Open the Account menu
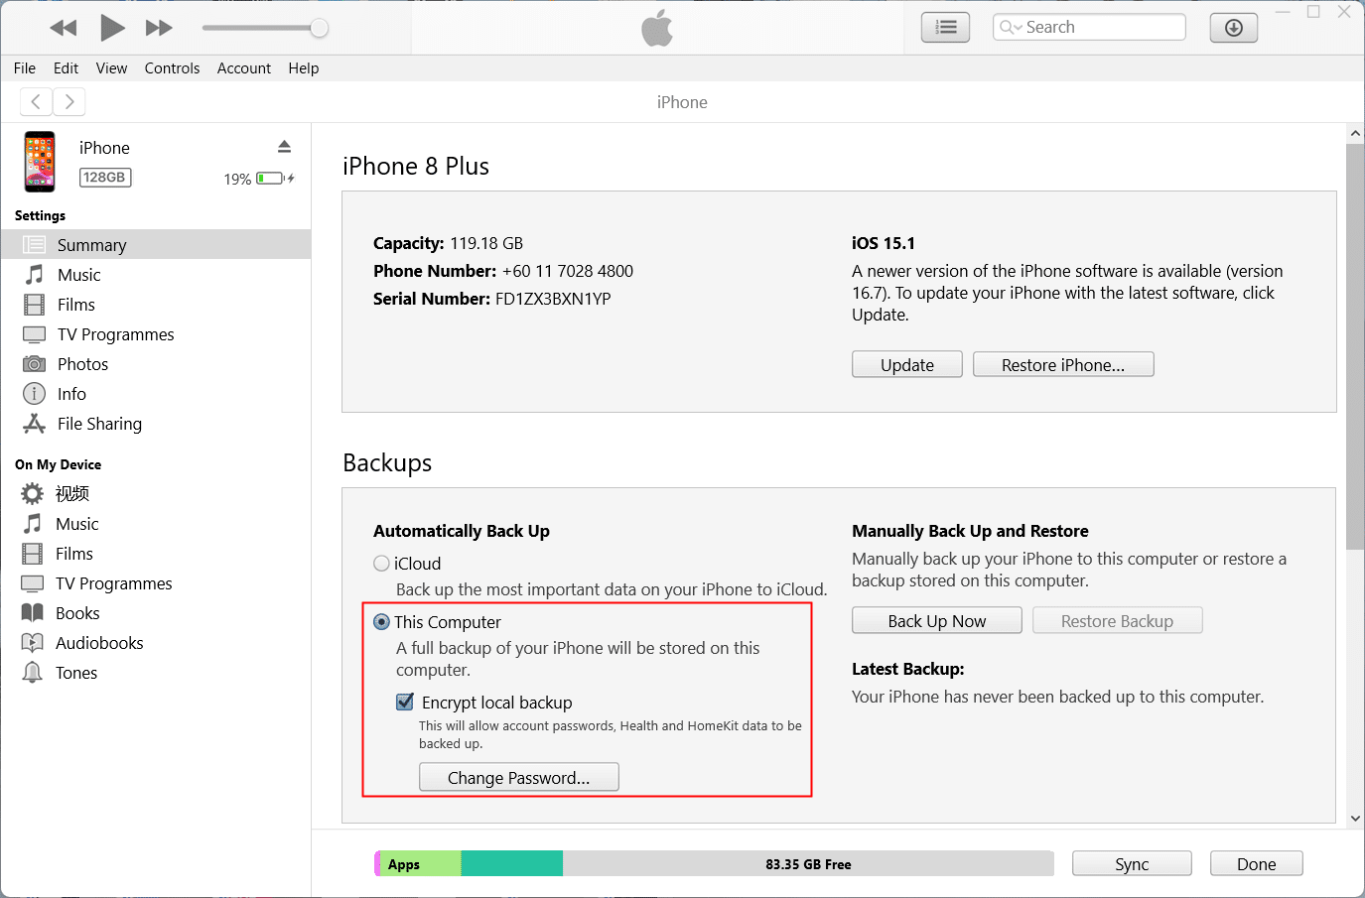 pyautogui.click(x=244, y=68)
